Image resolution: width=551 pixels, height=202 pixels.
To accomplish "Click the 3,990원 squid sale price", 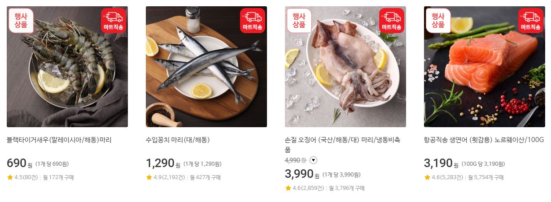I will (x=302, y=174).
